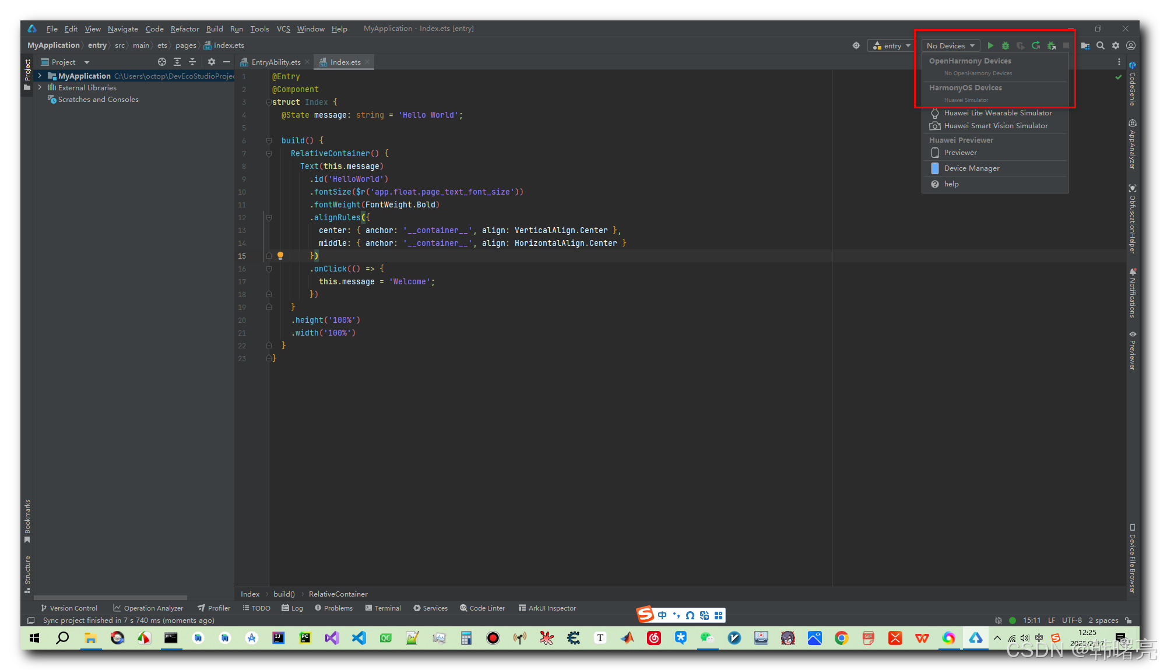Open the Refactor menu
Viewport: 1160px width, 670px height.
coord(184,29)
